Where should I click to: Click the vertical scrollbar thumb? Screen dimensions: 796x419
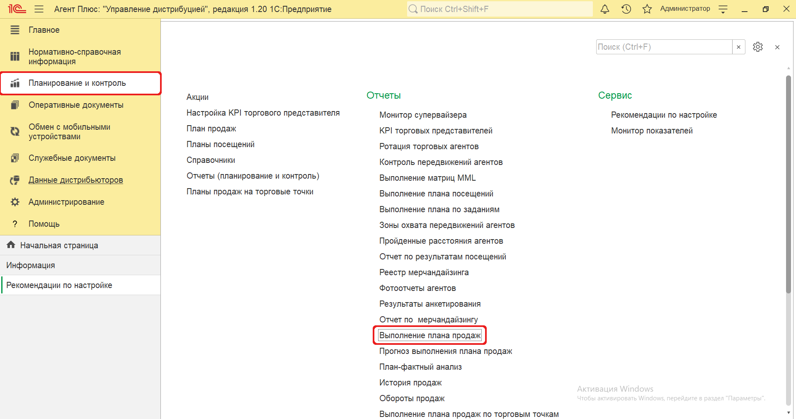click(x=788, y=184)
